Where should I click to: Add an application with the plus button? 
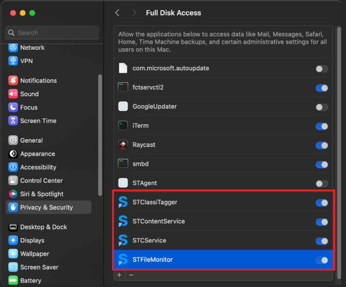point(119,275)
